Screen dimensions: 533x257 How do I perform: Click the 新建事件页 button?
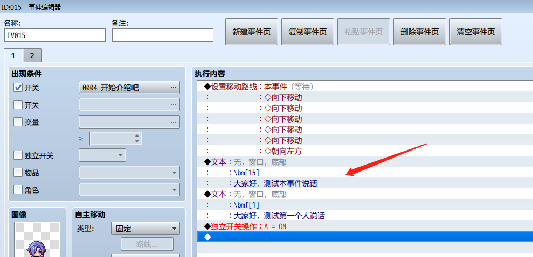point(252,32)
